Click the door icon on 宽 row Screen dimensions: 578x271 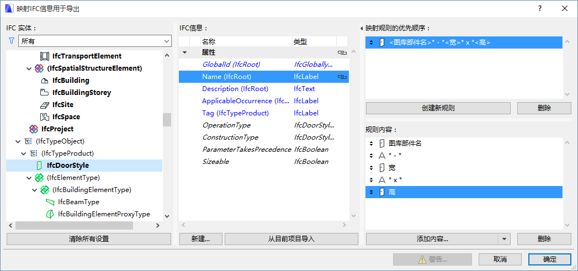tap(382, 168)
